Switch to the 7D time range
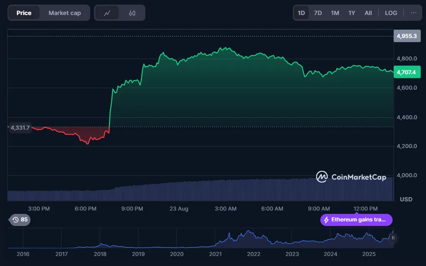Image resolution: width=426 pixels, height=266 pixels. coord(318,13)
